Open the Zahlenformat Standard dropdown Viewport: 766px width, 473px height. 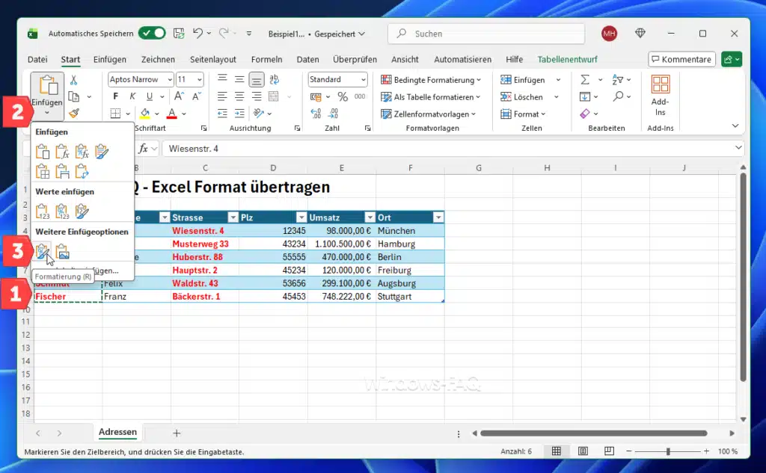pos(337,79)
